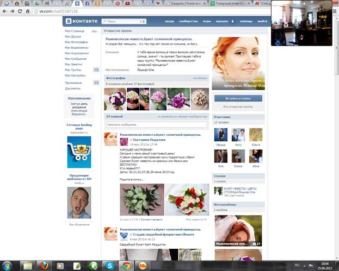The image size is (339, 271).
Task: Open the Chrome menu icon at the toolbar's right end
Action: click(335, 11)
